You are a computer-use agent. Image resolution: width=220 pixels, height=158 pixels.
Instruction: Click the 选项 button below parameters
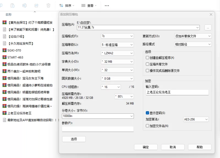coord(74,139)
